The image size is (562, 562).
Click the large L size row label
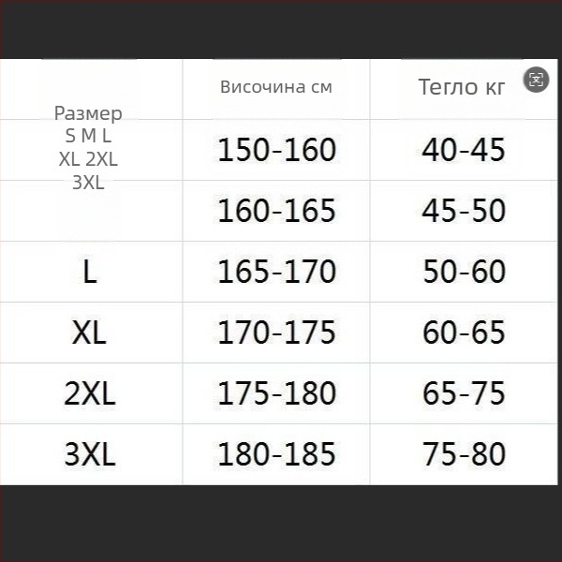pyautogui.click(x=90, y=272)
